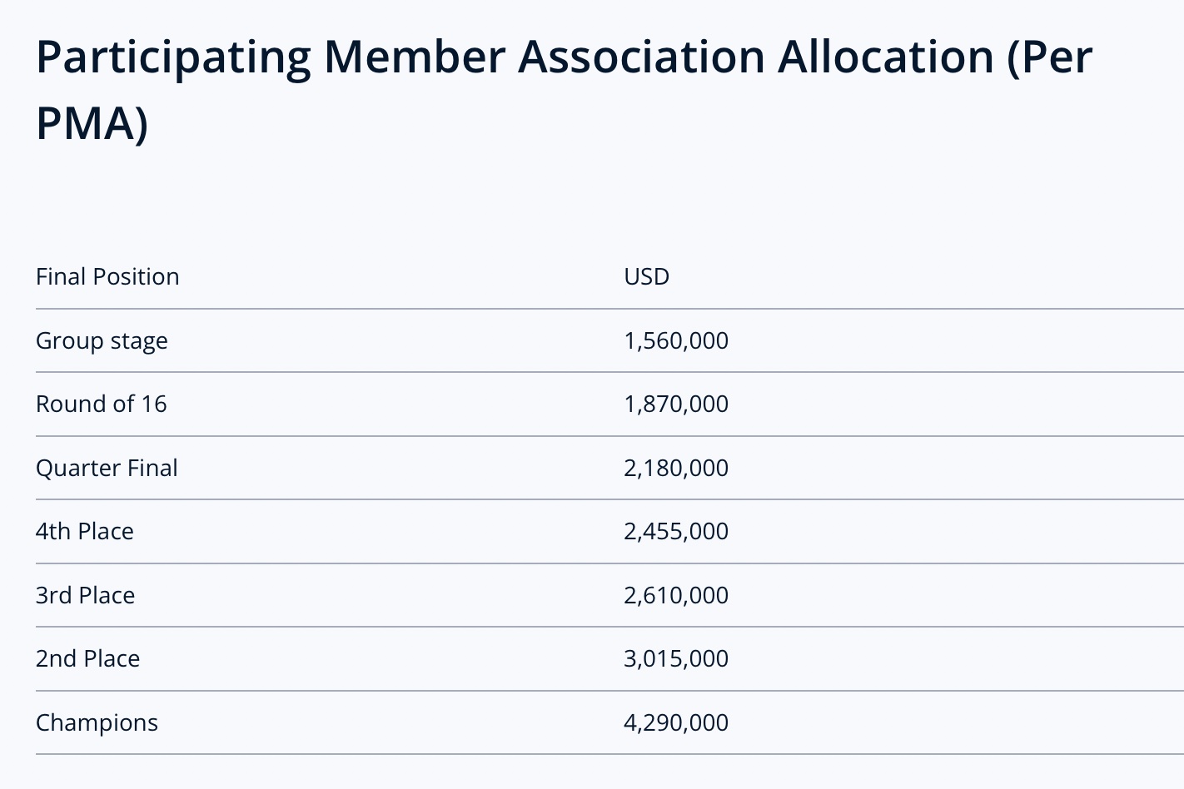Image resolution: width=1184 pixels, height=789 pixels.
Task: Select the 2,180,000 value
Action: 676,468
